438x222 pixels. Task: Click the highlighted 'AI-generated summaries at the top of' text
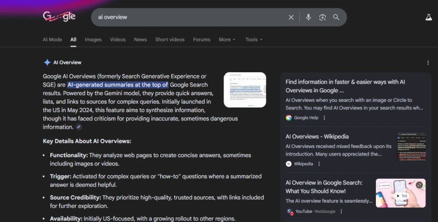(x=118, y=85)
